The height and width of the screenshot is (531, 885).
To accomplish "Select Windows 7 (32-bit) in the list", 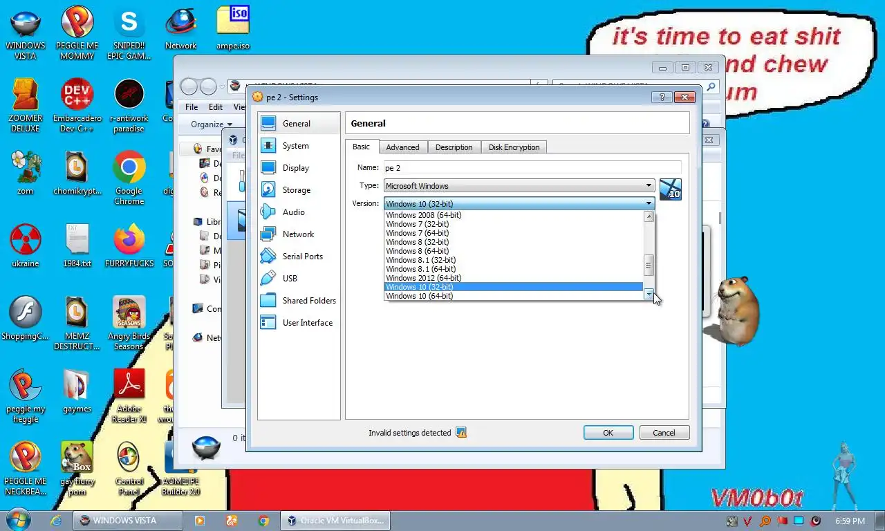I will point(514,224).
